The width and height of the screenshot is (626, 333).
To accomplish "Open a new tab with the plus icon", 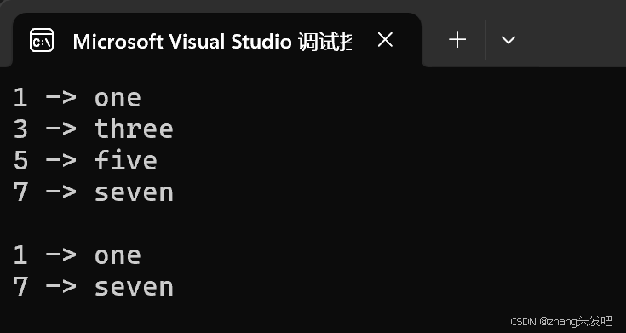I will click(457, 40).
